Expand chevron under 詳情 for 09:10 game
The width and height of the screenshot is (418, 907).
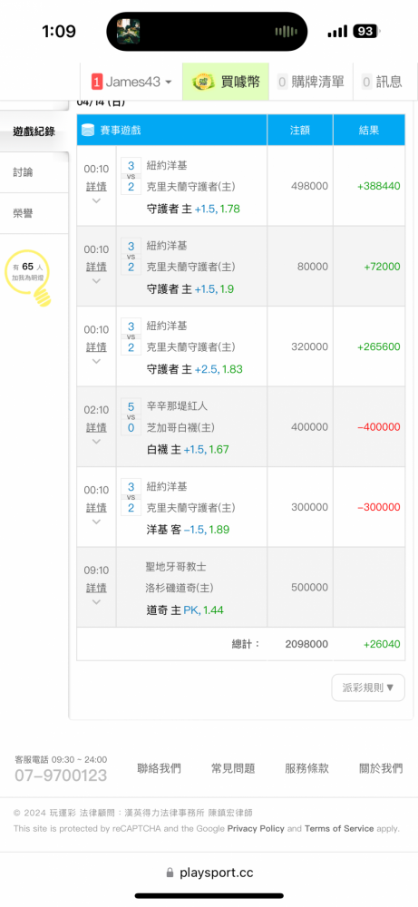tap(96, 601)
